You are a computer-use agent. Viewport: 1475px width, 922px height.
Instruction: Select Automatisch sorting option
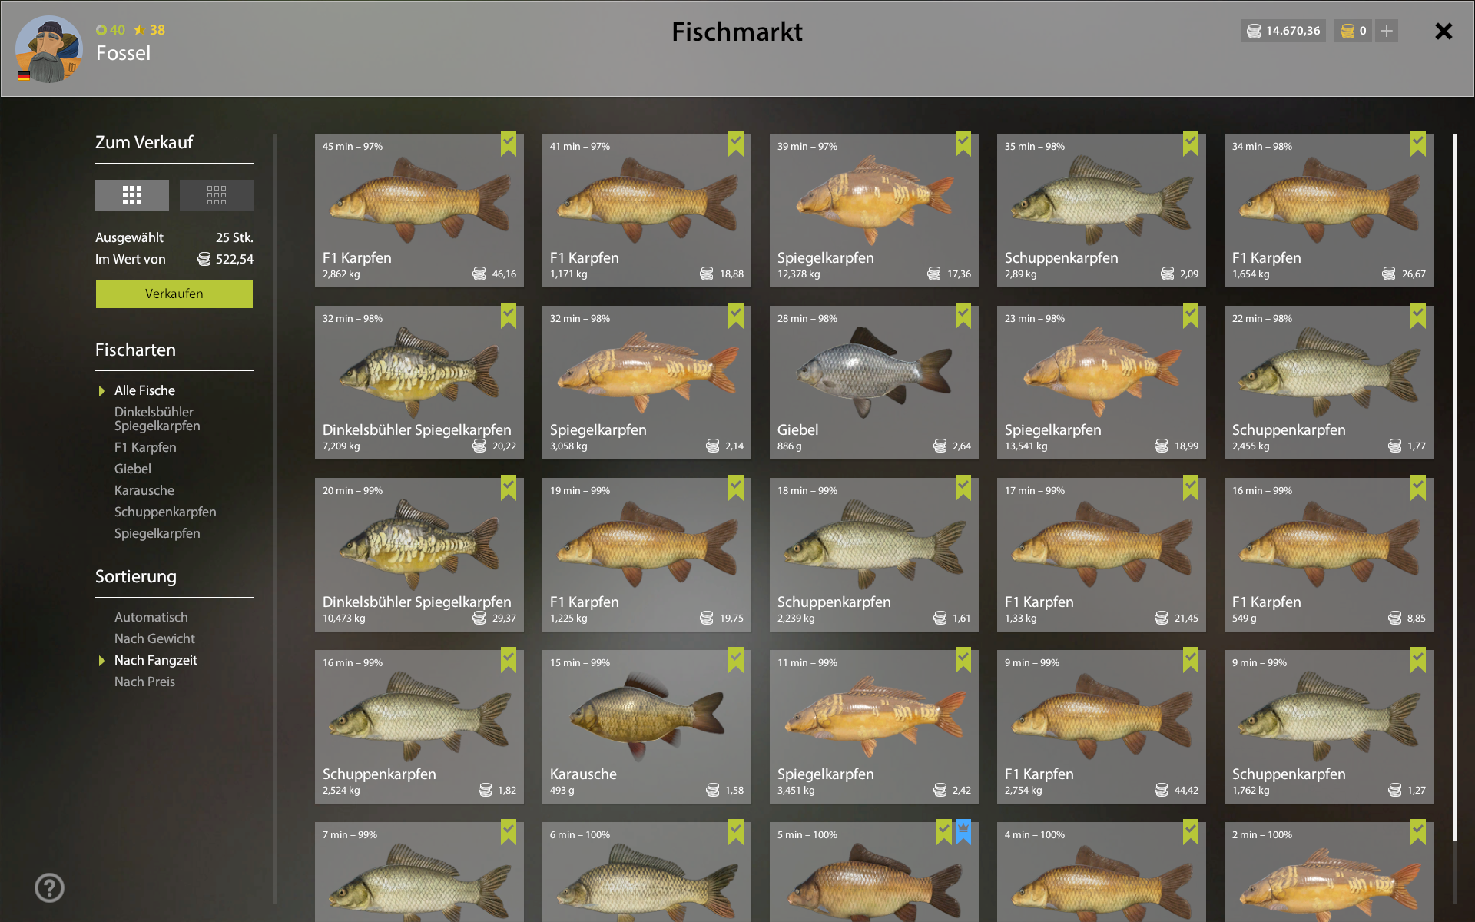pos(151,617)
